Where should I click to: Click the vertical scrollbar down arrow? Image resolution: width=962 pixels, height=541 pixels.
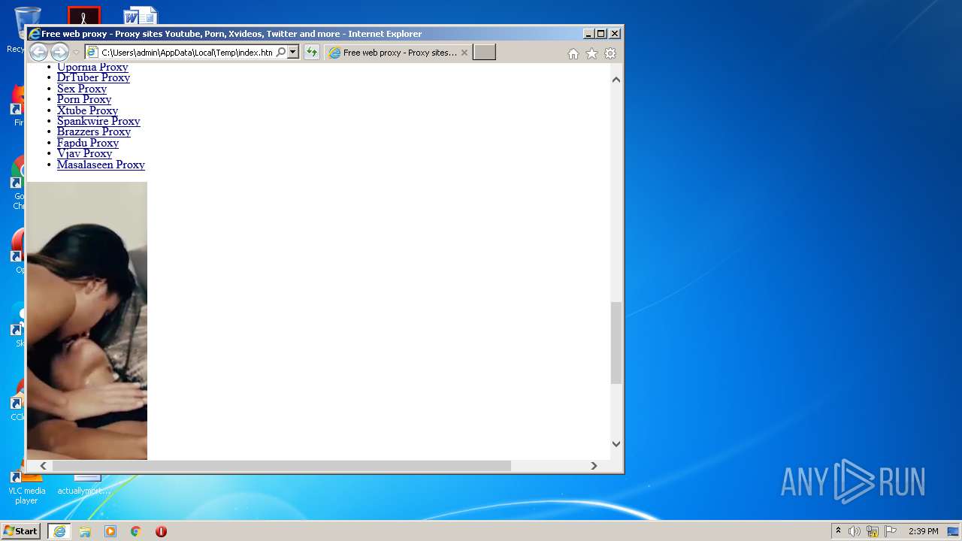point(616,443)
